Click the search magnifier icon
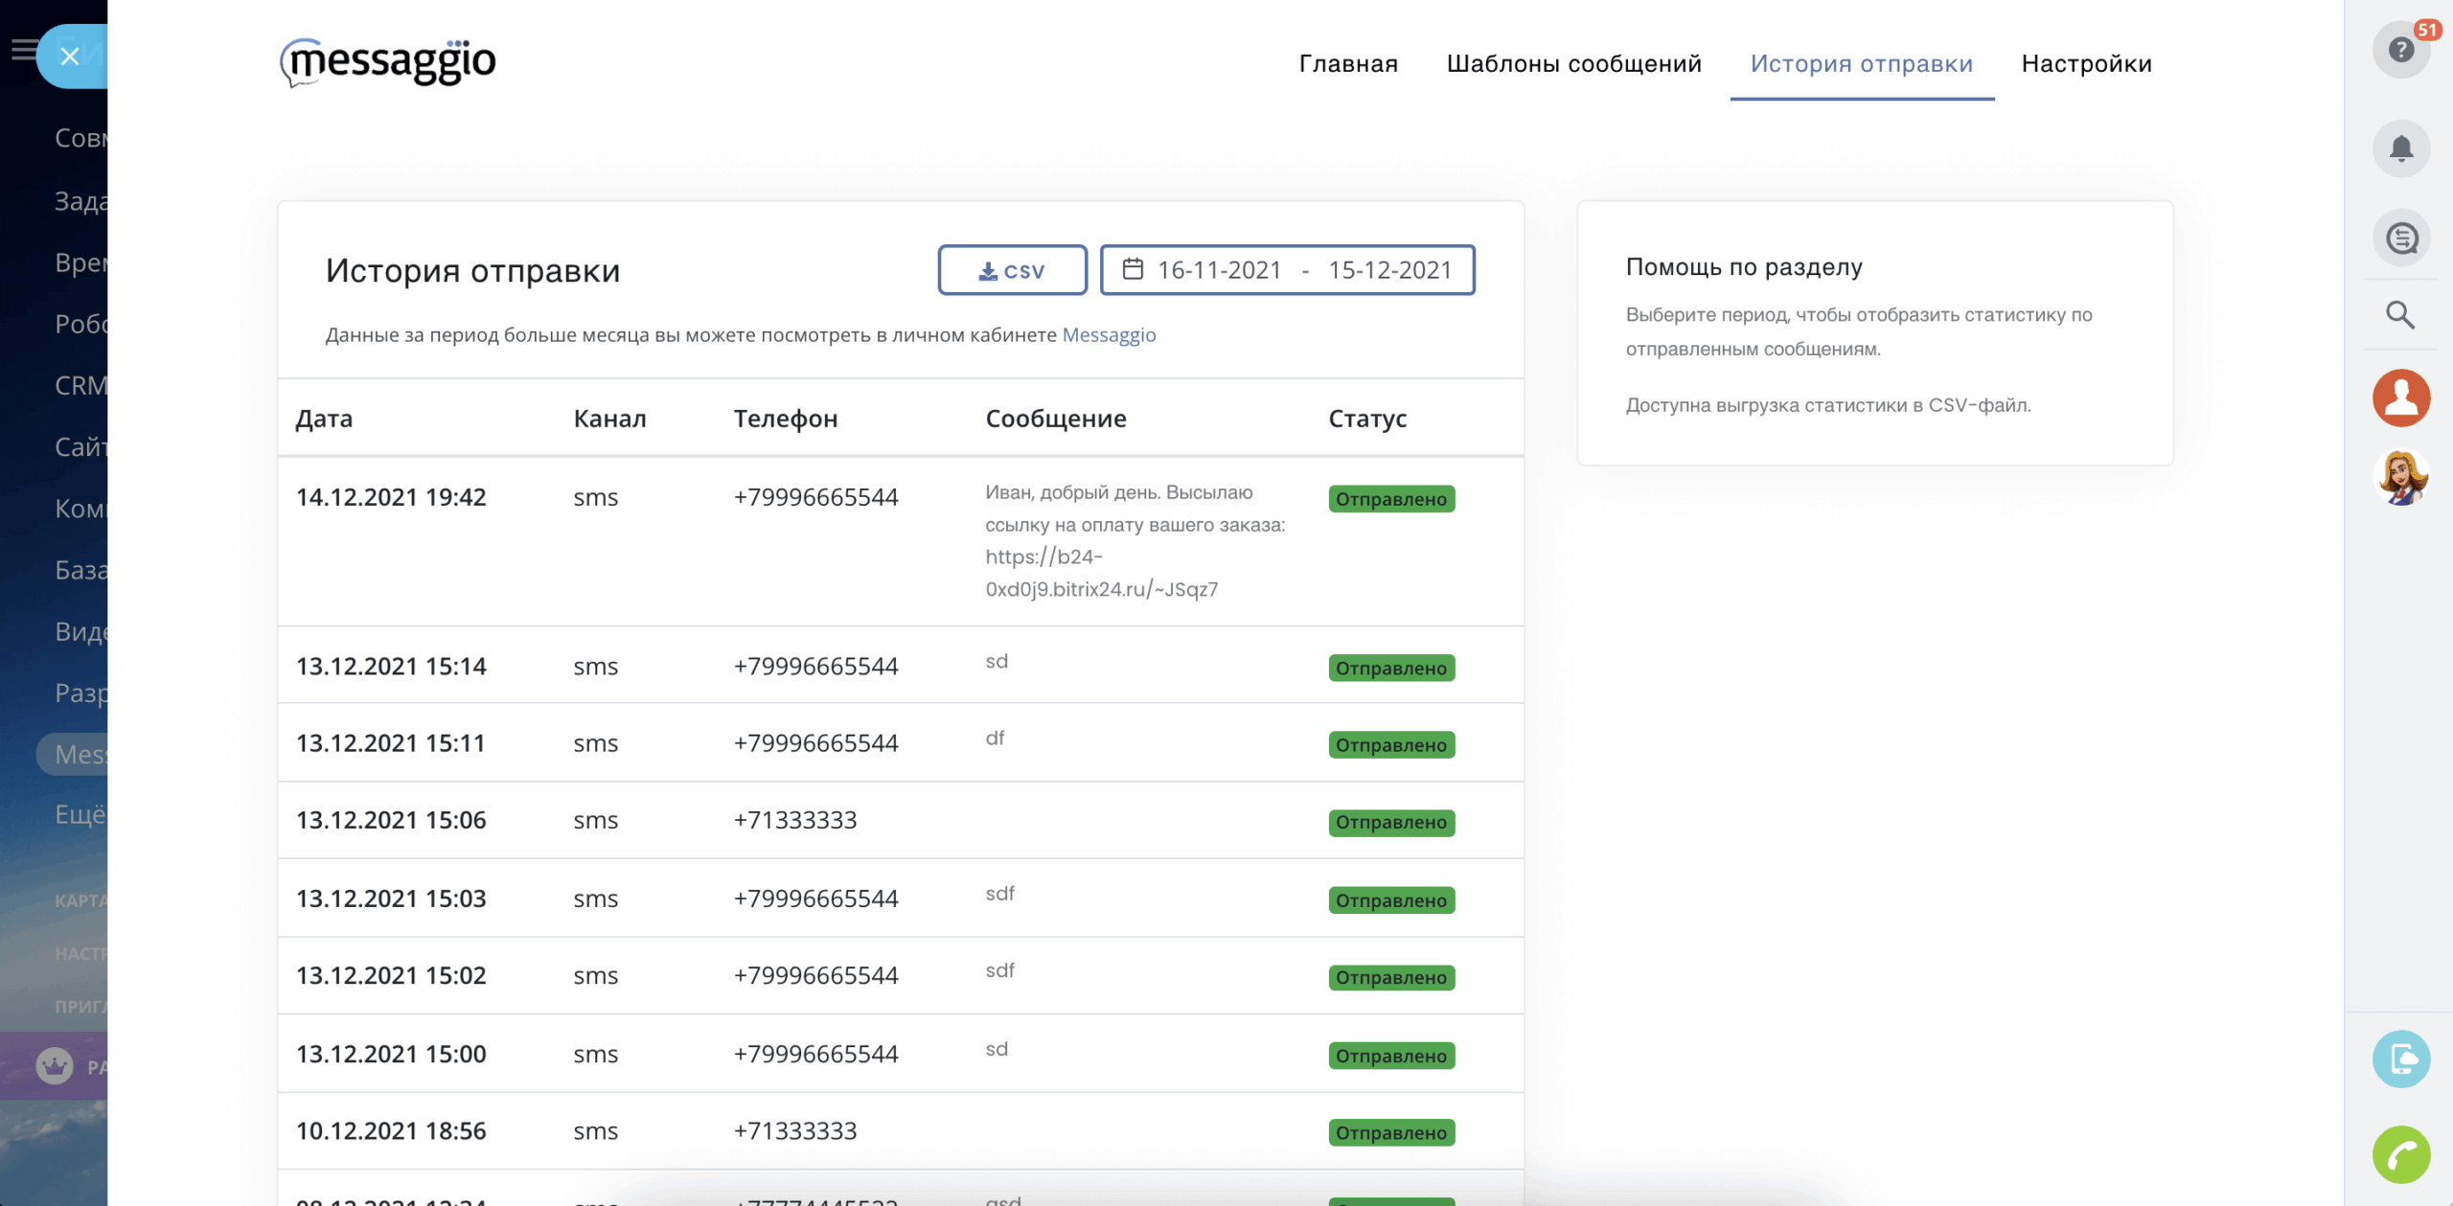This screenshot has height=1206, width=2453. [x=2400, y=314]
